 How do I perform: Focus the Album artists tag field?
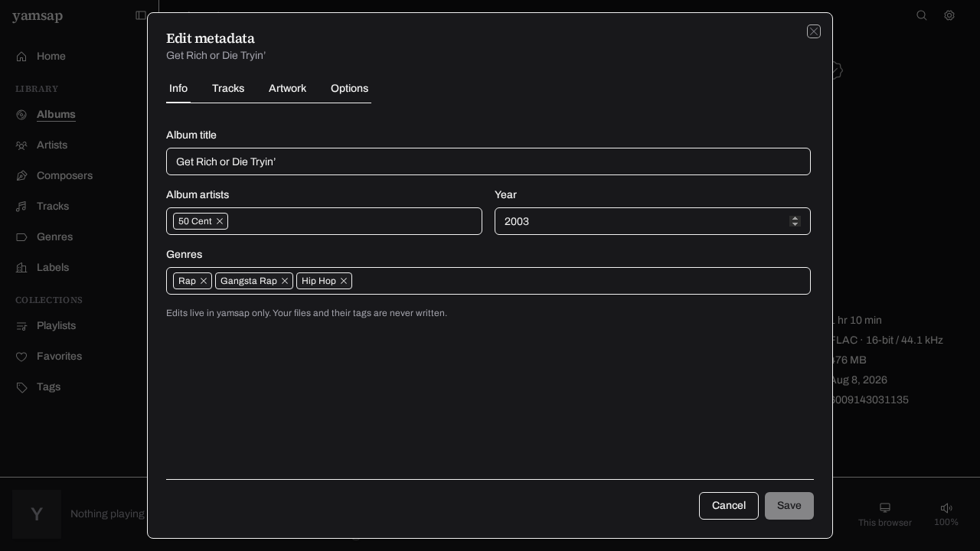coord(324,221)
